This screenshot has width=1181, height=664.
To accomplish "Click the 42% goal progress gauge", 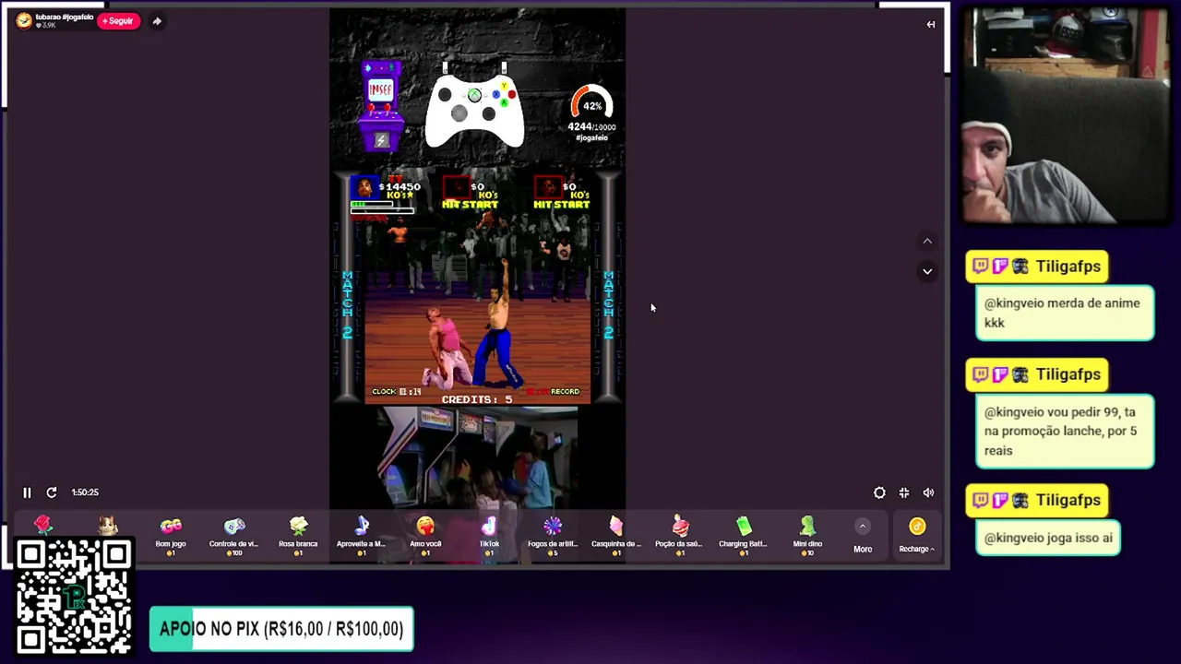I will click(x=591, y=105).
